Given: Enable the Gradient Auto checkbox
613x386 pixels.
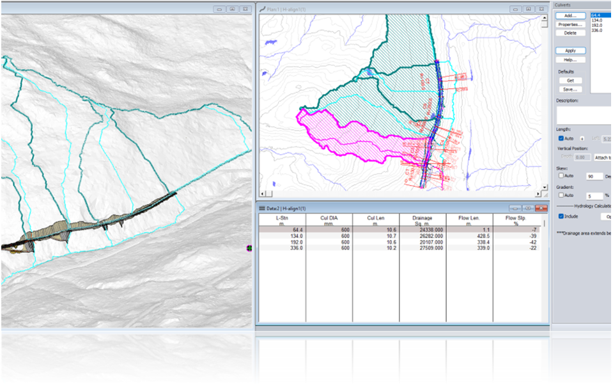Looking at the screenshot, I should (x=561, y=195).
